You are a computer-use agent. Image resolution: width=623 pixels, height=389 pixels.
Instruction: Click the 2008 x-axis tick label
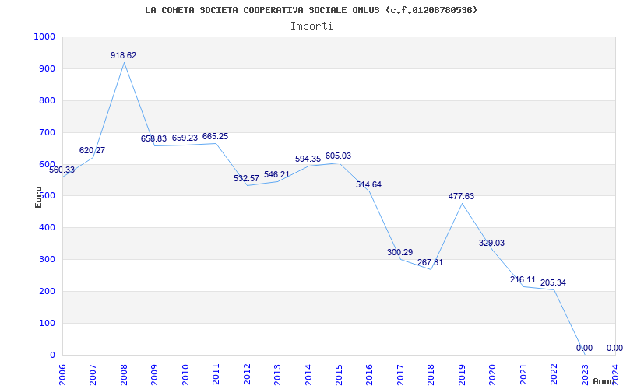124,375
